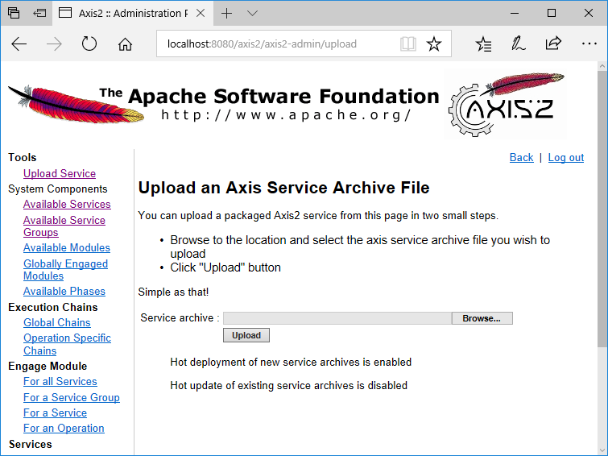Click the 'Simple as that!' text
608x456 pixels.
[x=173, y=292]
